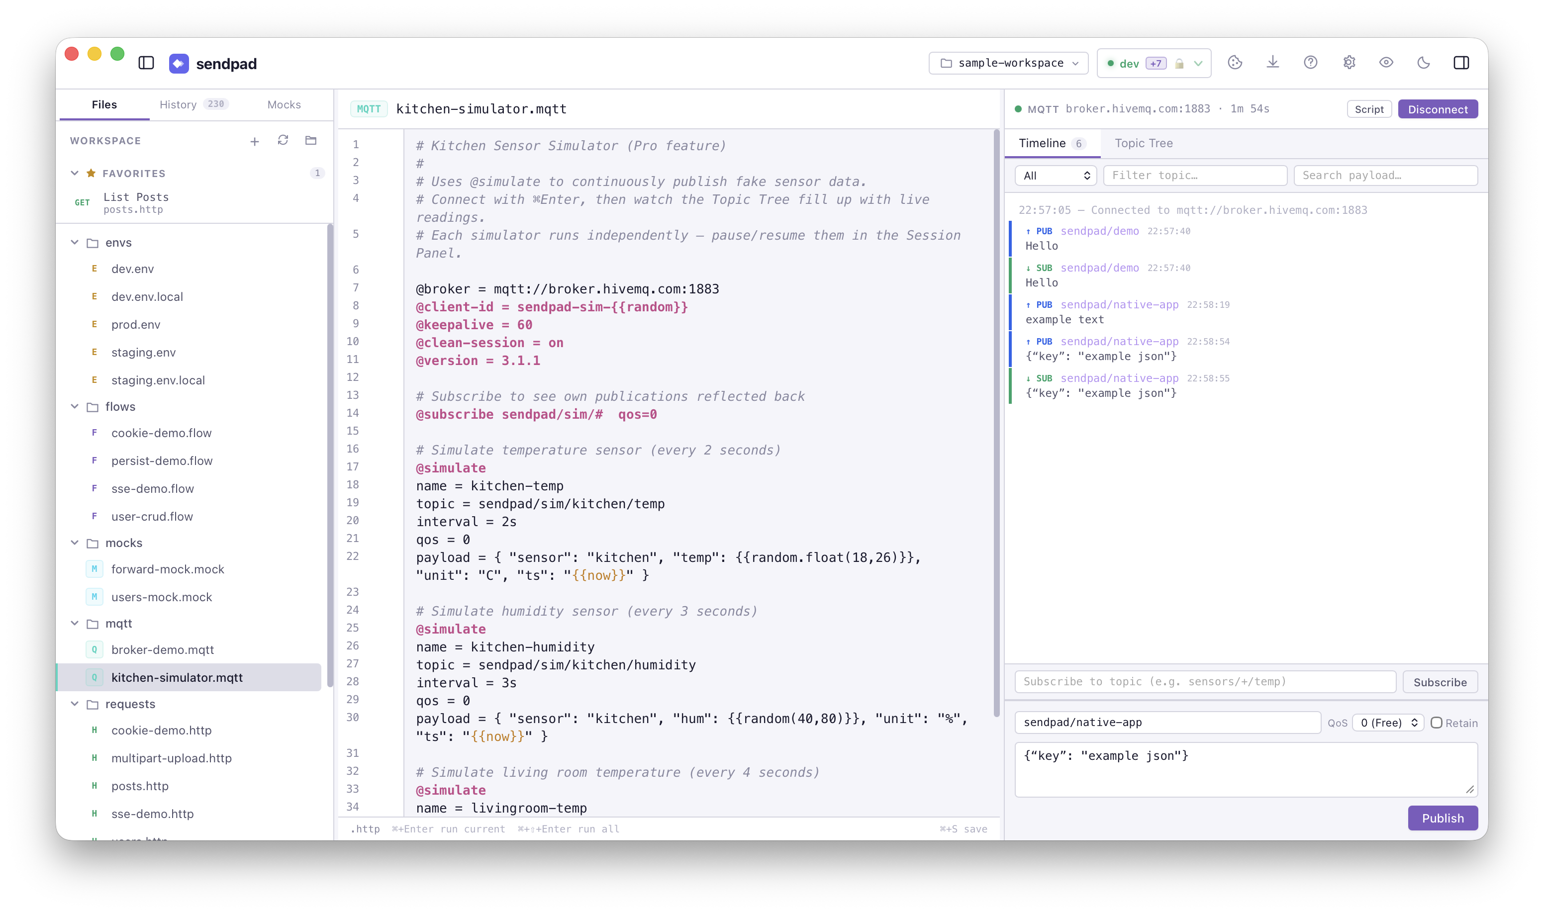Image resolution: width=1544 pixels, height=914 pixels.
Task: Collapse the flows folder
Action: pyautogui.click(x=75, y=406)
